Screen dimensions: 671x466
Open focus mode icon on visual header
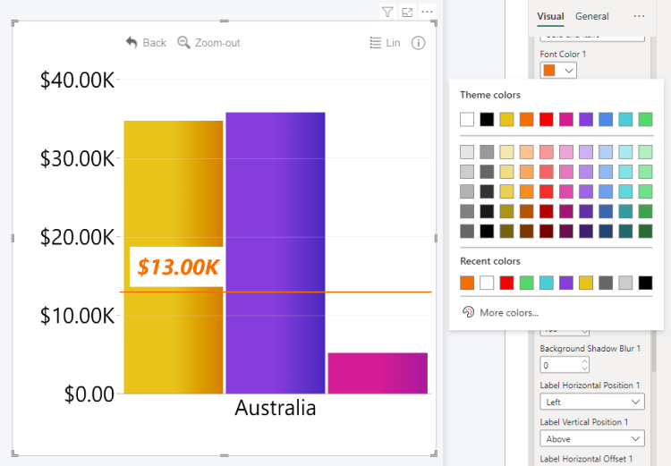tap(407, 12)
